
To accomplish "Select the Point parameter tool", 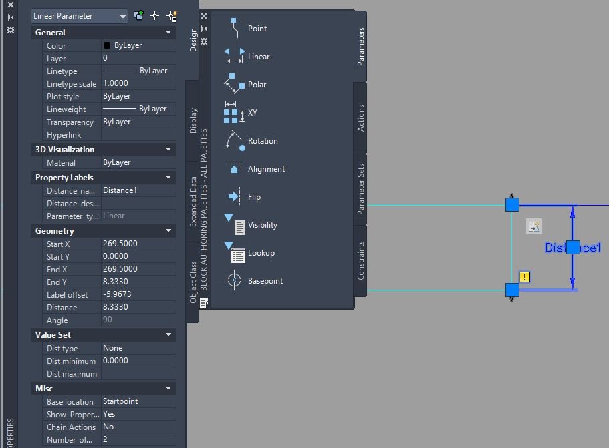I will [245, 28].
